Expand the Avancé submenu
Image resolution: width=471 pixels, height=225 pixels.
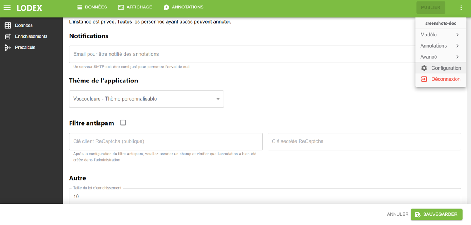(440, 57)
